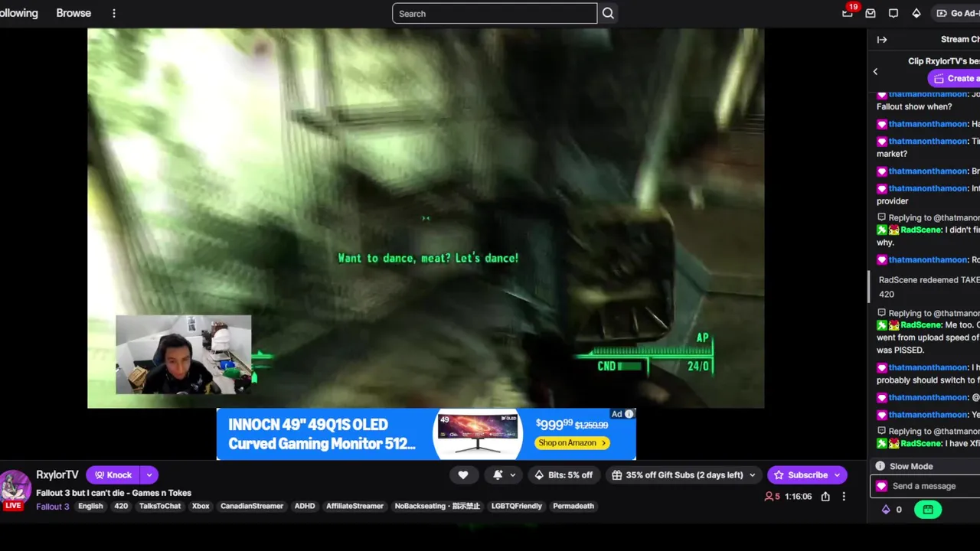This screenshot has width=980, height=551.
Task: Click the chat scrollbar handle
Action: [868, 287]
